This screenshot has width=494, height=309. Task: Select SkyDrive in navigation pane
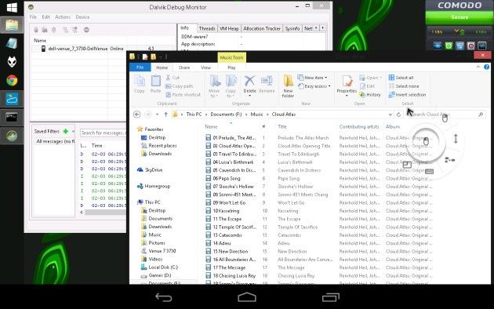(150, 169)
